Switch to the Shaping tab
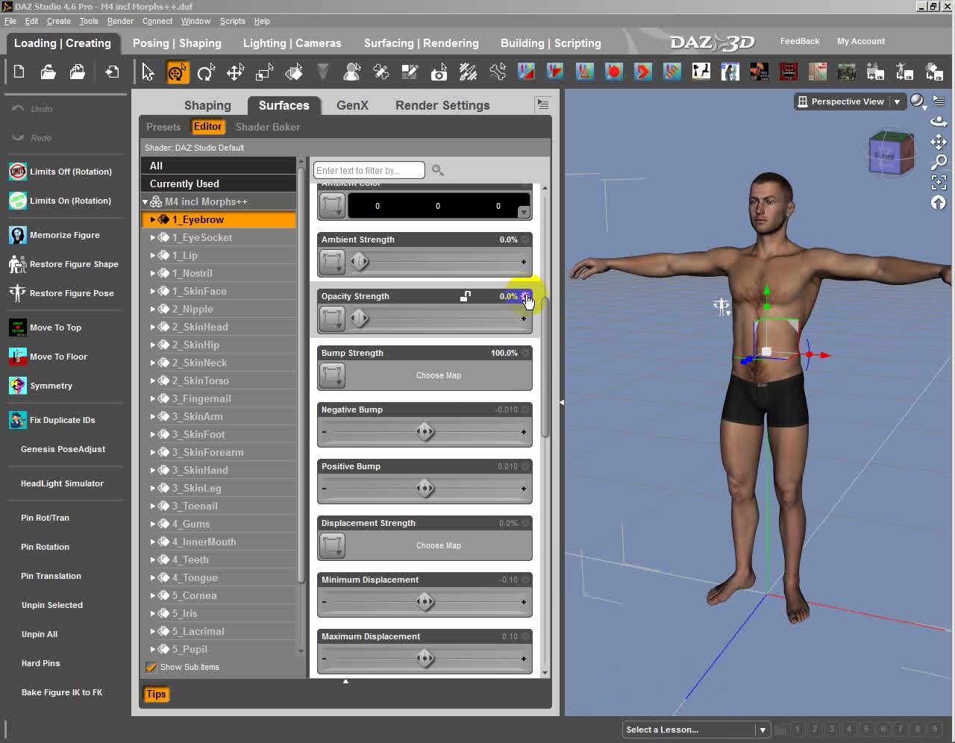 point(207,105)
